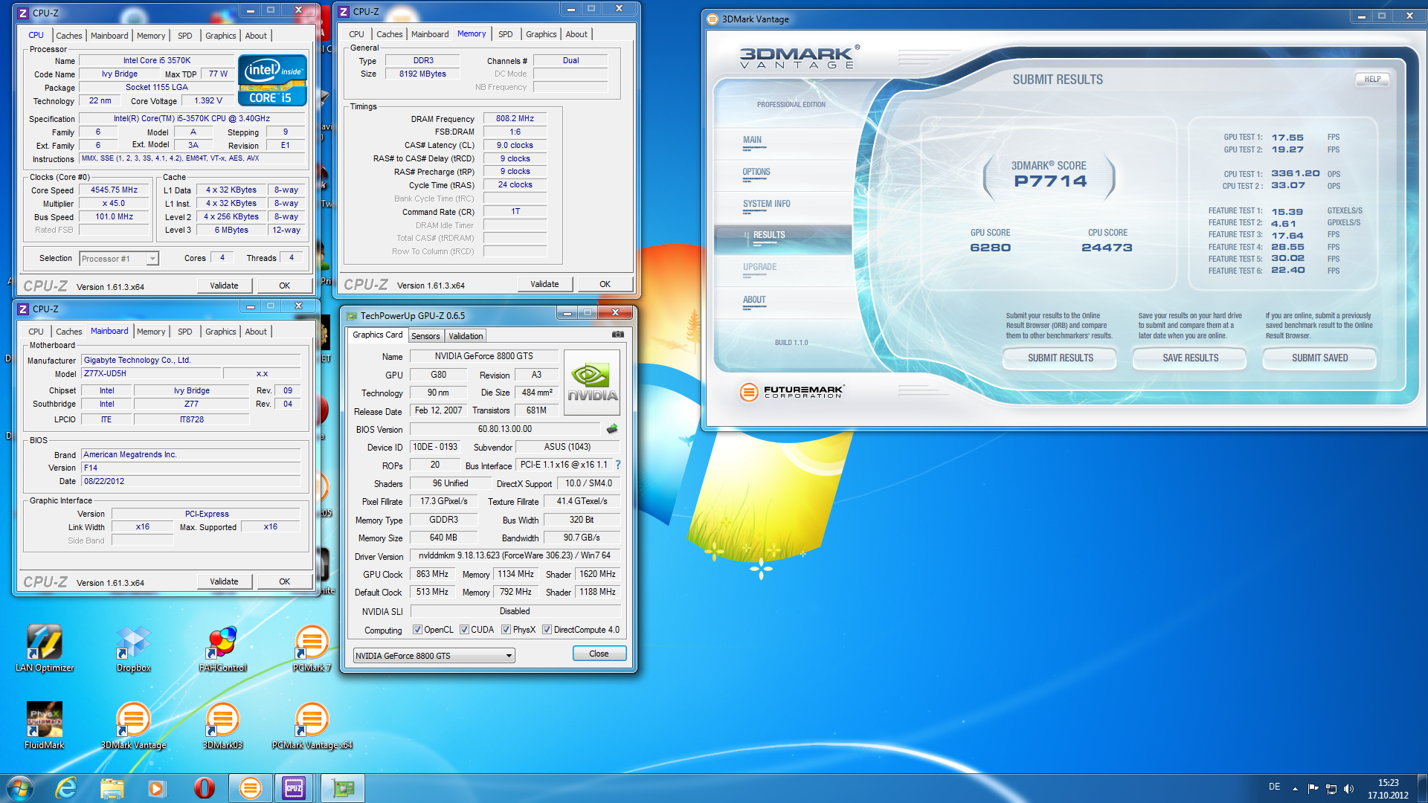Switch to 3DMark Vantage taskbar button
The height and width of the screenshot is (803, 1428).
(251, 788)
